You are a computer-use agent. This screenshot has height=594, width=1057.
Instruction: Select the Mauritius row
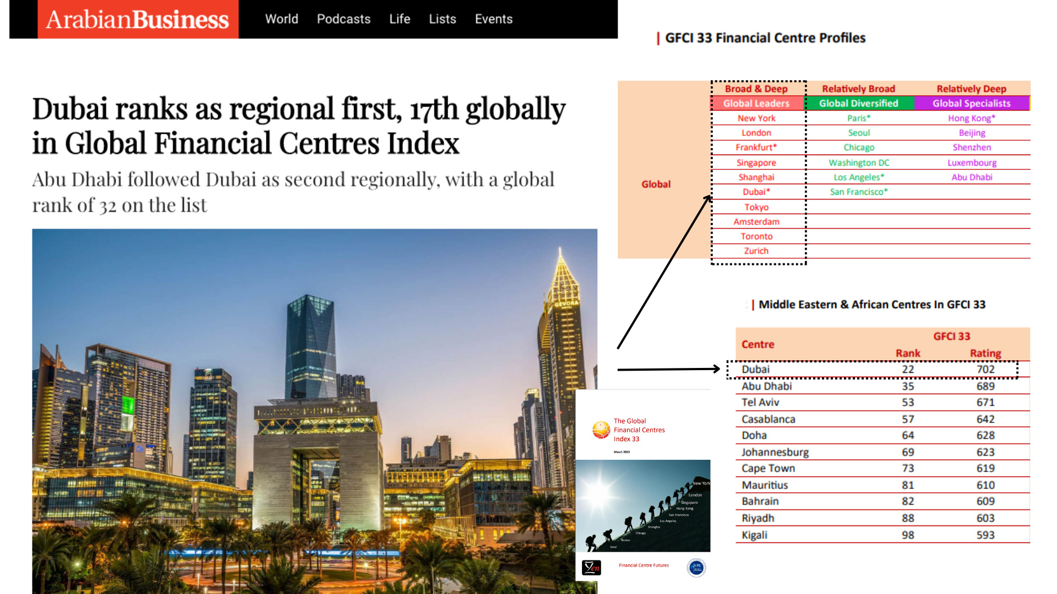coord(882,485)
